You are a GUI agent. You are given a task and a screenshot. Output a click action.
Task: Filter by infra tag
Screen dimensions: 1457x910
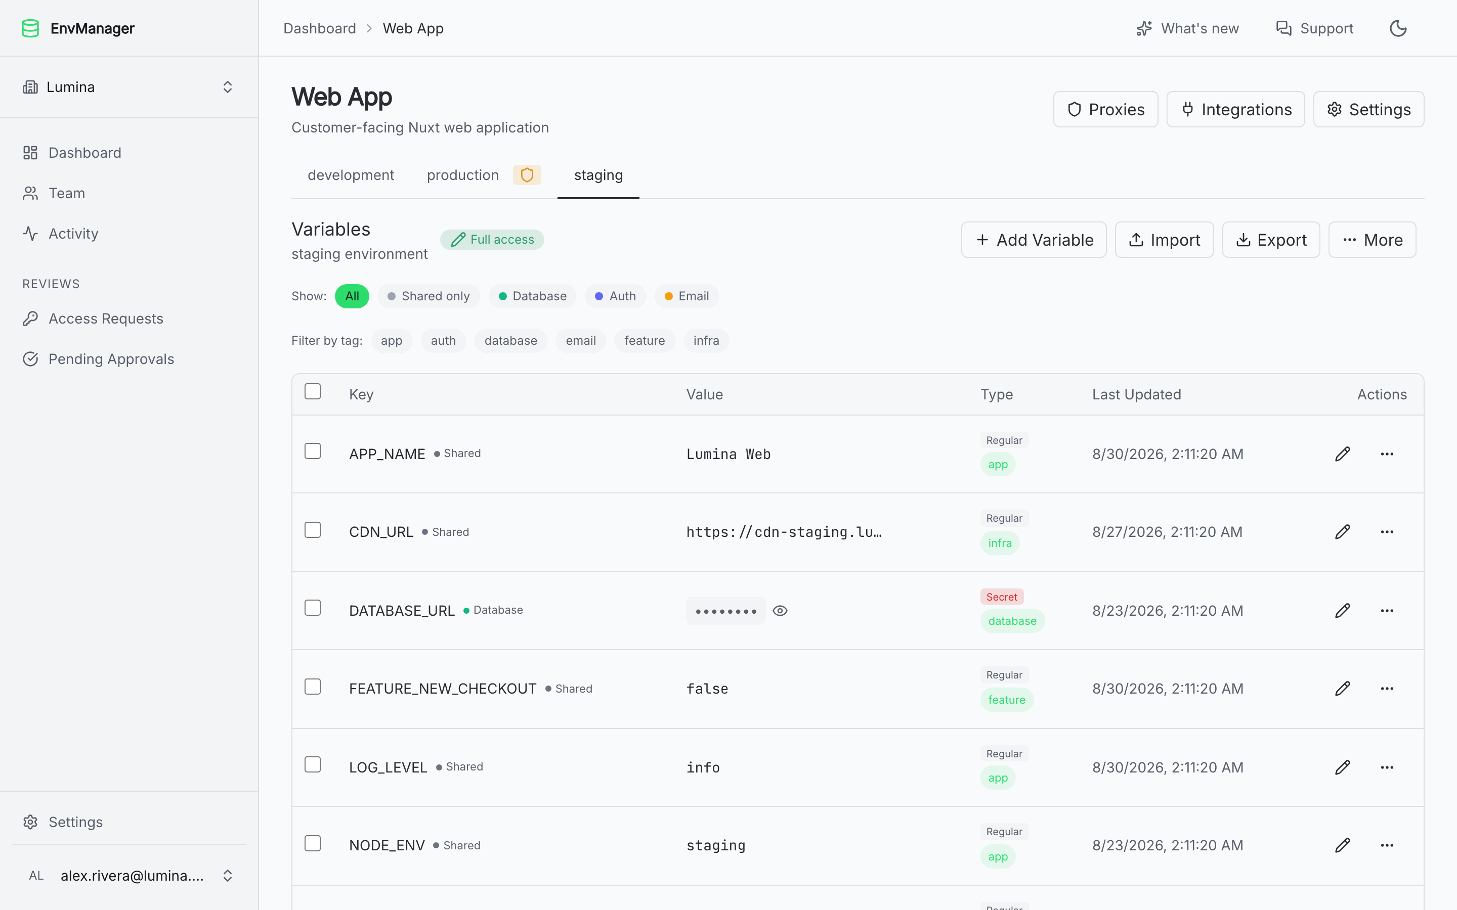point(706,341)
